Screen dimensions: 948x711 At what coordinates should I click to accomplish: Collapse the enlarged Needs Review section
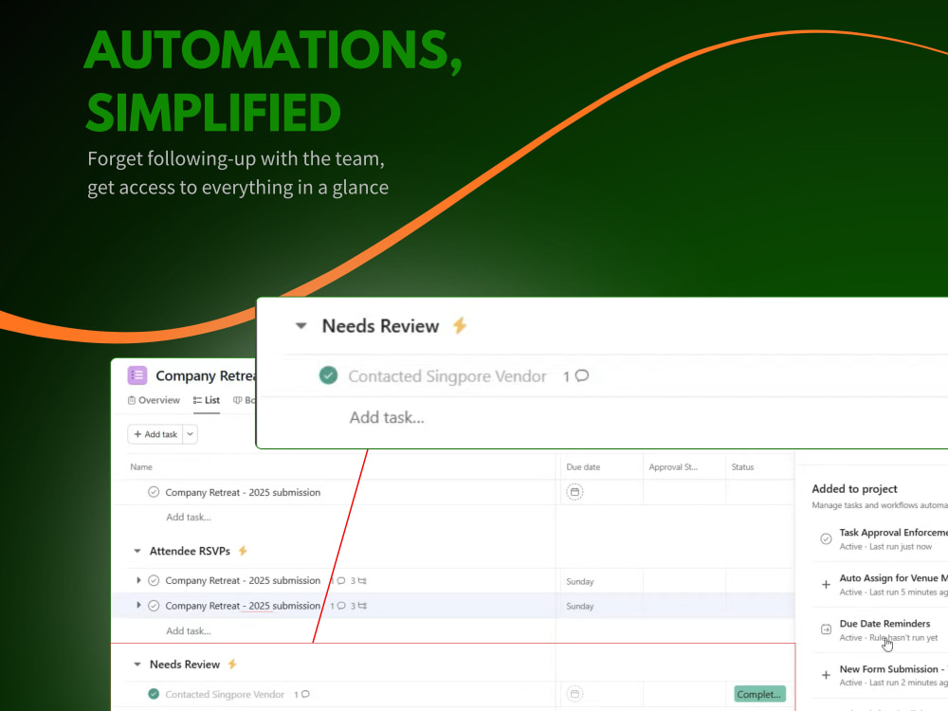[301, 326]
